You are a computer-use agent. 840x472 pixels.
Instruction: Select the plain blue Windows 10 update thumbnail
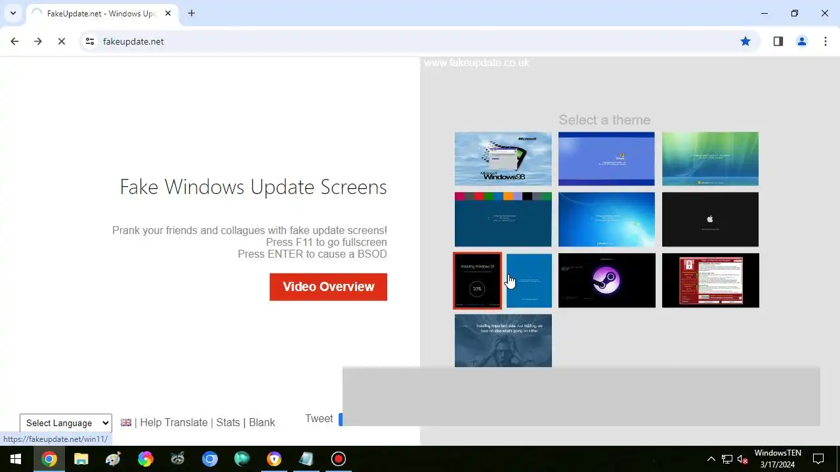click(x=529, y=281)
